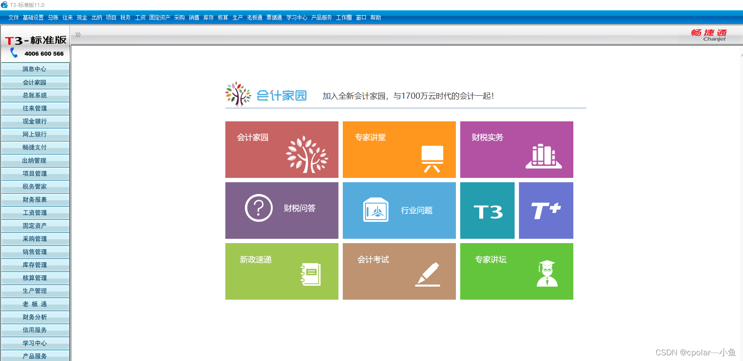743x361 pixels.
Task: Select 学习中心 in the sidebar
Action: pos(35,343)
